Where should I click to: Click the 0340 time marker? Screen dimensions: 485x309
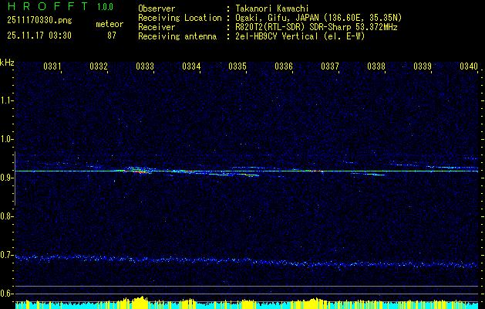click(468, 66)
